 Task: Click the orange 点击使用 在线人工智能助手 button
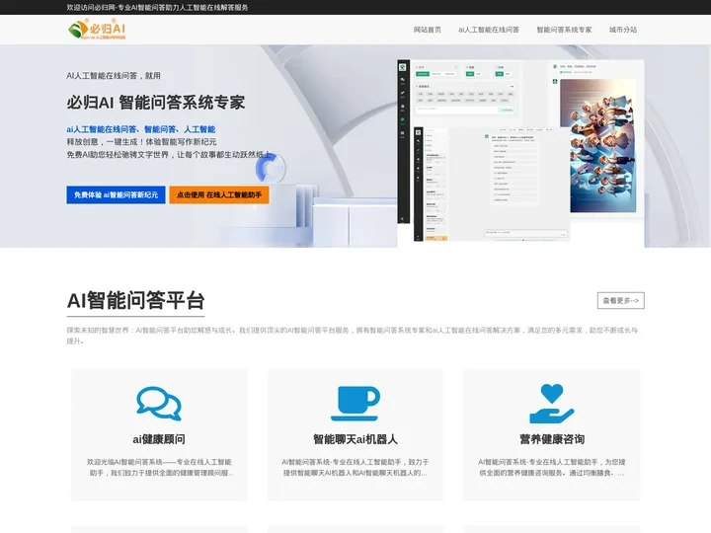point(219,194)
